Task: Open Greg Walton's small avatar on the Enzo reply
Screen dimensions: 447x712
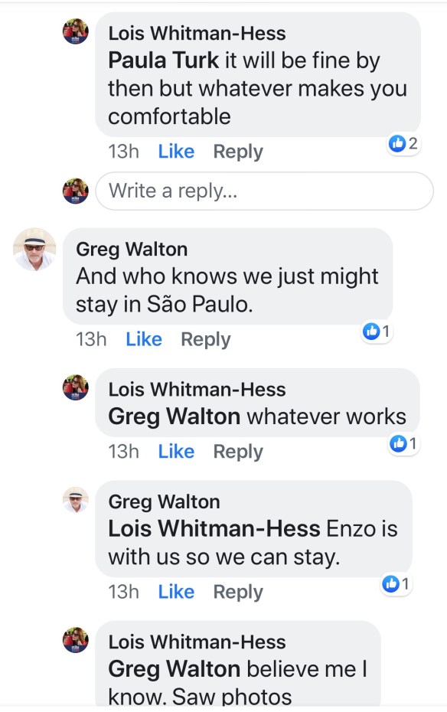Action: [x=75, y=499]
